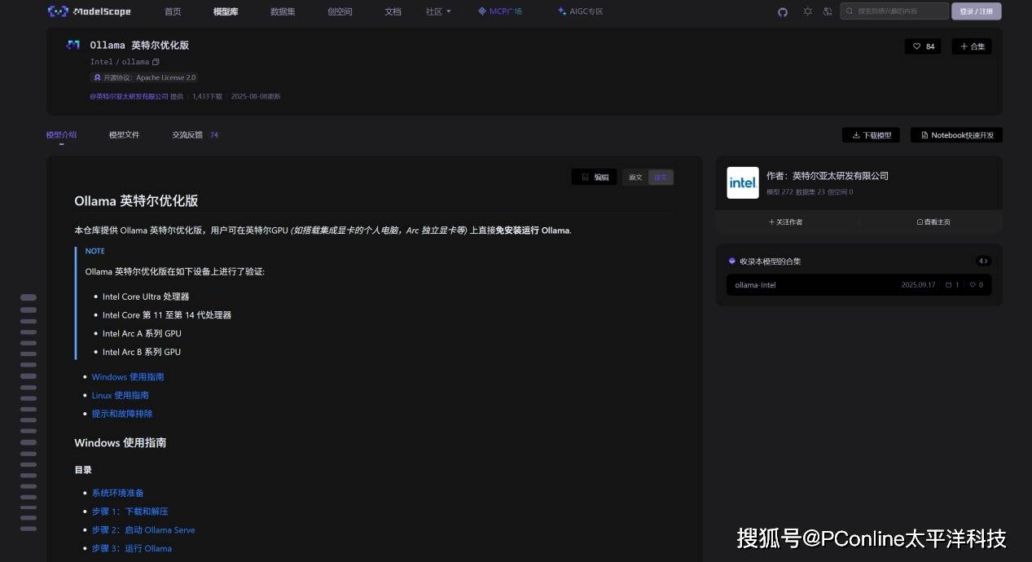Click the purple collection diamond icon

(732, 261)
